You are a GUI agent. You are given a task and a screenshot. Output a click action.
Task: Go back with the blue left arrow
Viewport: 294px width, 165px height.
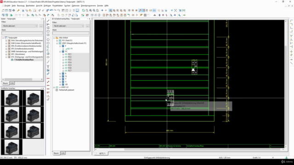102,11
